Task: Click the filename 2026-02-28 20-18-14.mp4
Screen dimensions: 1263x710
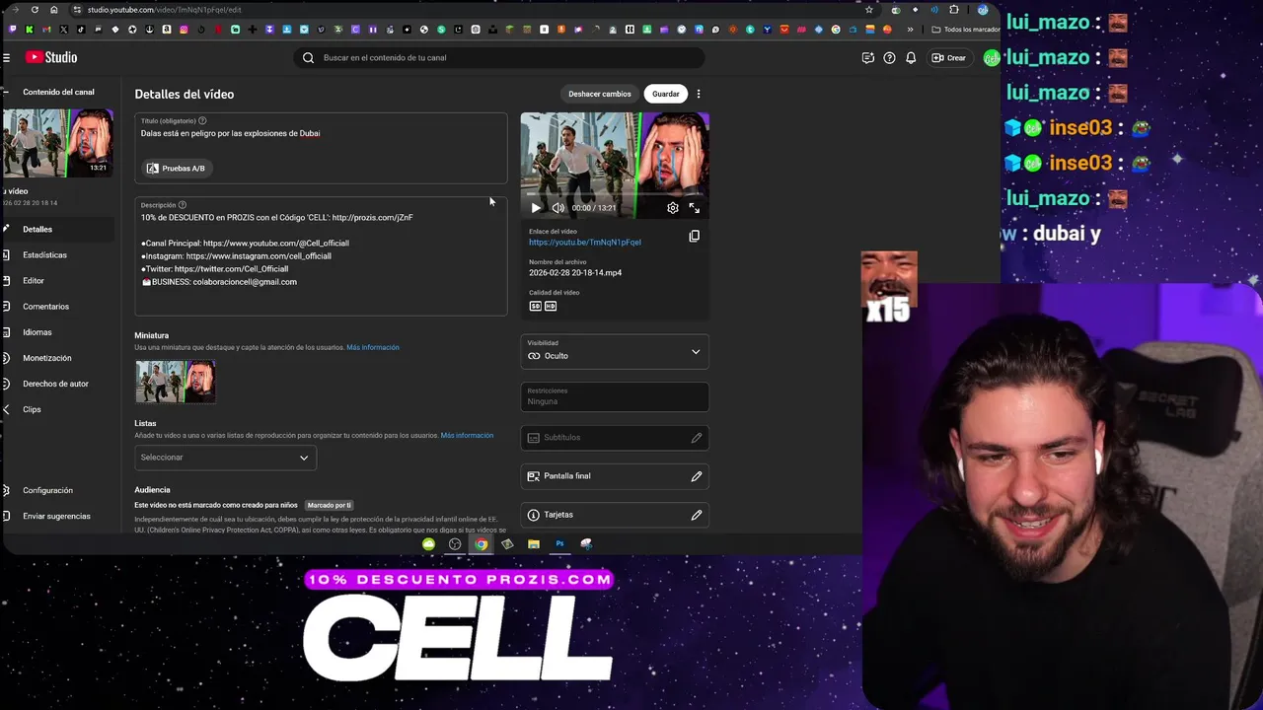Action: click(x=575, y=272)
